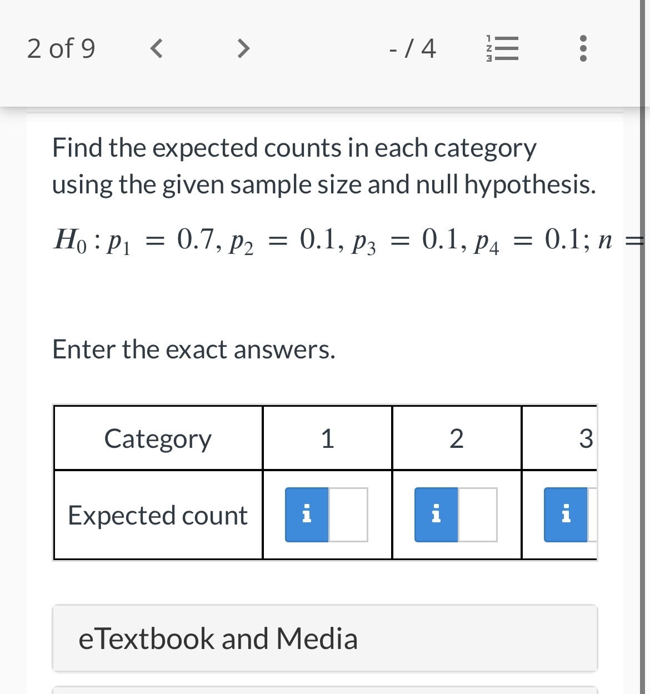Open assignment options via kebab menu
This screenshot has width=650, height=694.
point(582,49)
